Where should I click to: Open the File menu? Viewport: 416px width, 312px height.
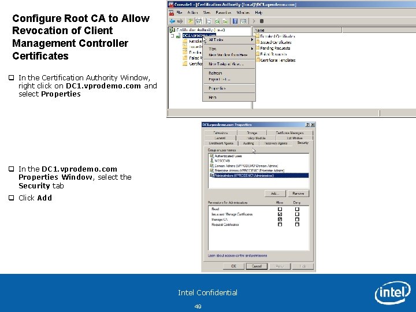click(x=179, y=13)
